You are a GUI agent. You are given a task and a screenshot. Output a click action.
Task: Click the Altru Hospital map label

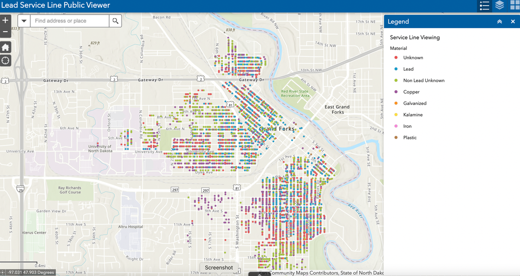pos(130,227)
